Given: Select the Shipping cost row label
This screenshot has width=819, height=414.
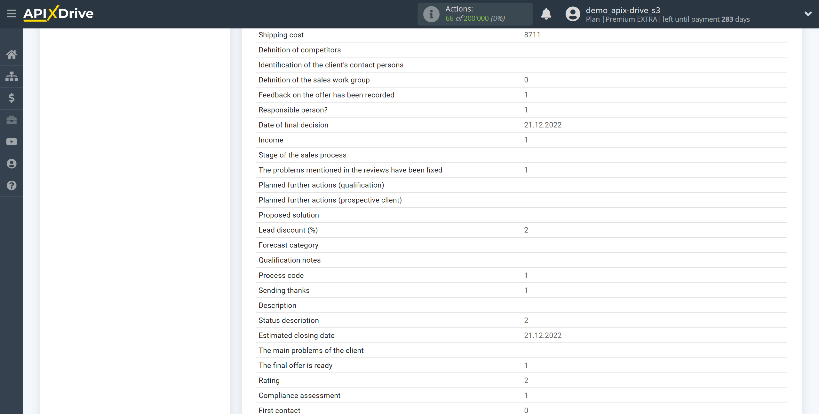Looking at the screenshot, I should point(281,35).
